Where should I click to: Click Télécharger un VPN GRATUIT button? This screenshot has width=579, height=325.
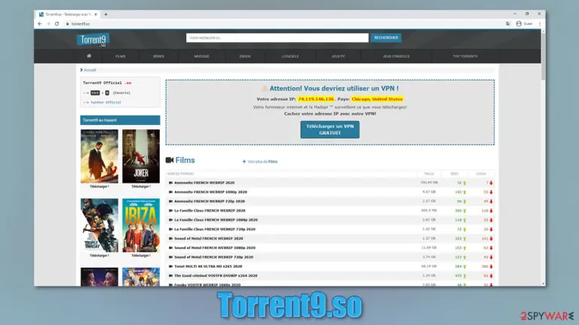click(329, 129)
